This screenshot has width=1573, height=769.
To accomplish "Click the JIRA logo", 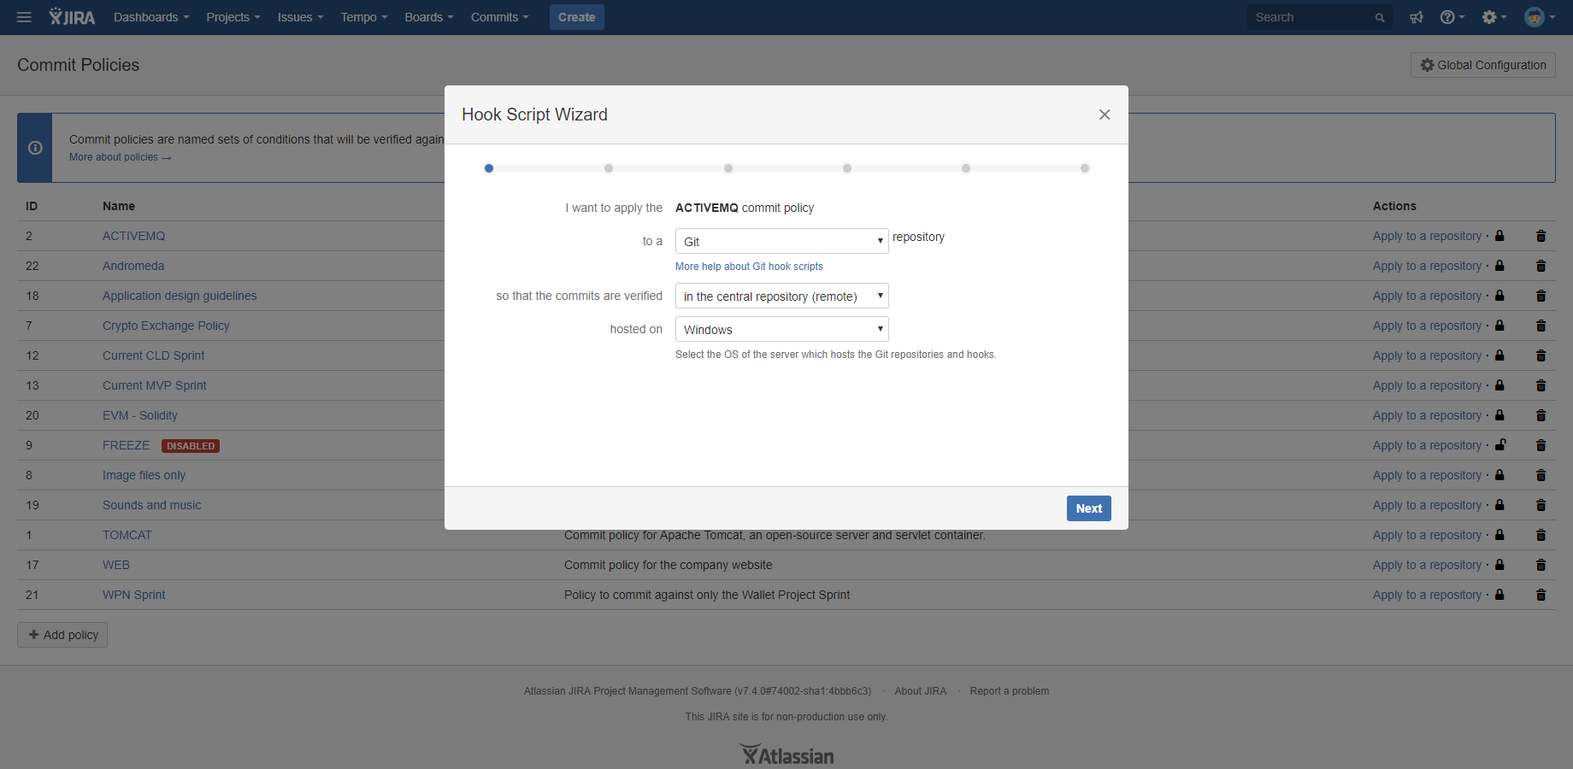I will (x=72, y=17).
